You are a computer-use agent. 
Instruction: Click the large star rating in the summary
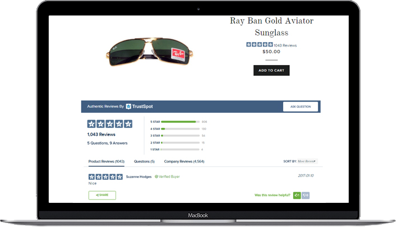pyautogui.click(x=110, y=124)
